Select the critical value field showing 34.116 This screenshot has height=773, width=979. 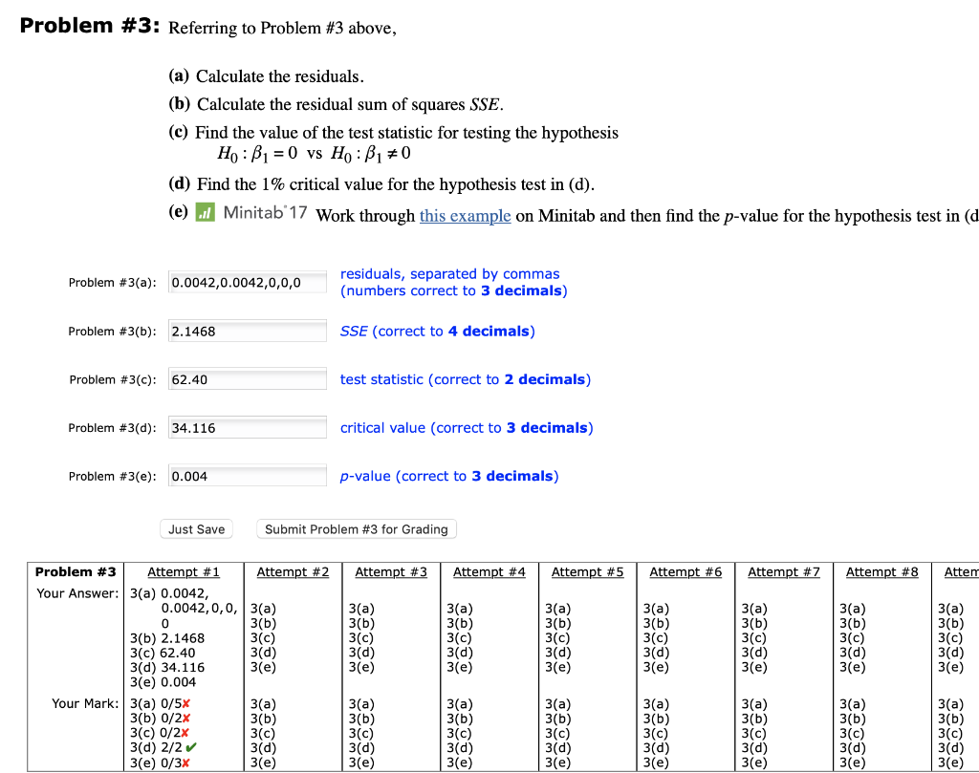coord(247,426)
